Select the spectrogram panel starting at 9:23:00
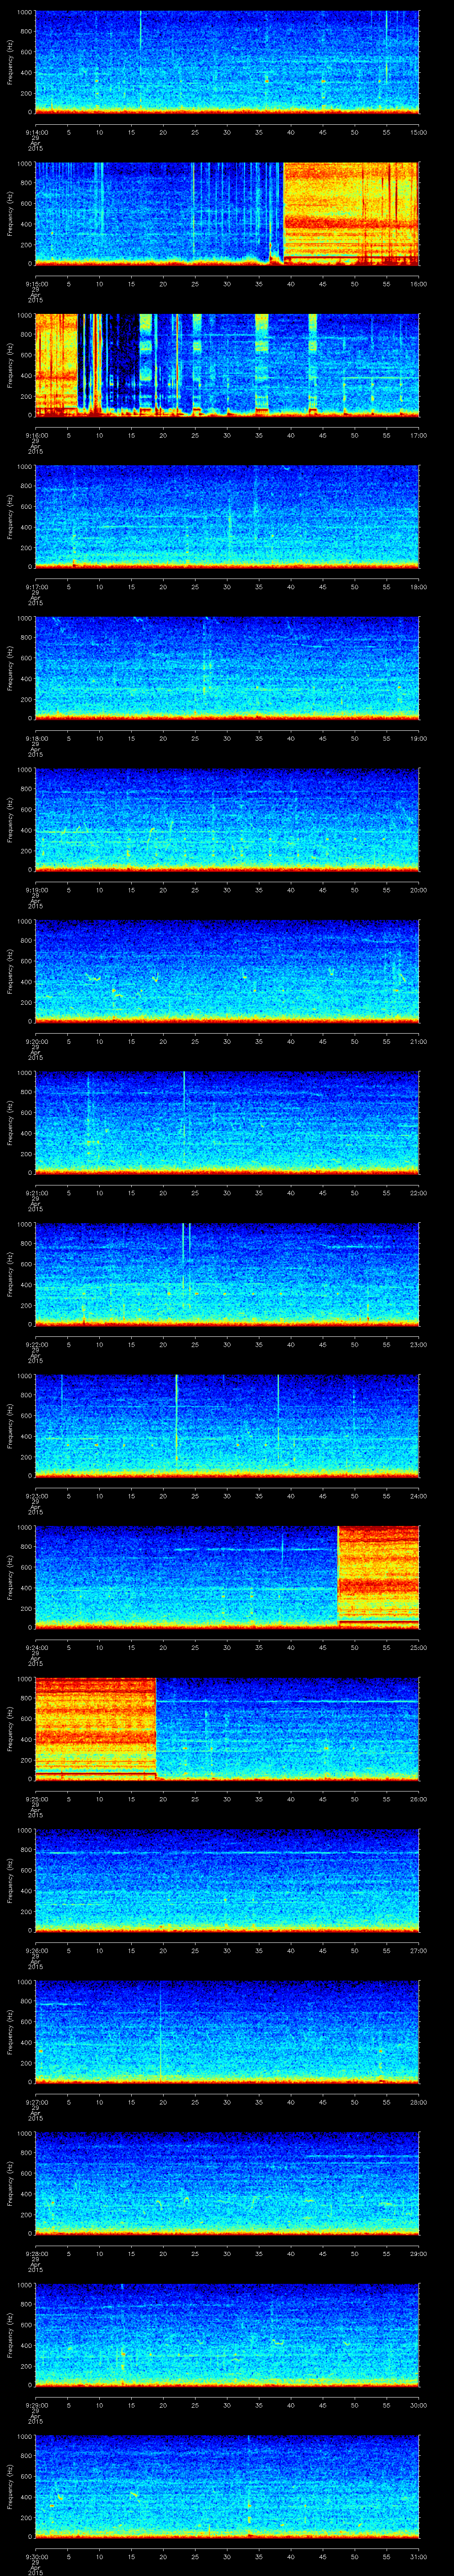The width and height of the screenshot is (454, 2576). pyautogui.click(x=227, y=1426)
